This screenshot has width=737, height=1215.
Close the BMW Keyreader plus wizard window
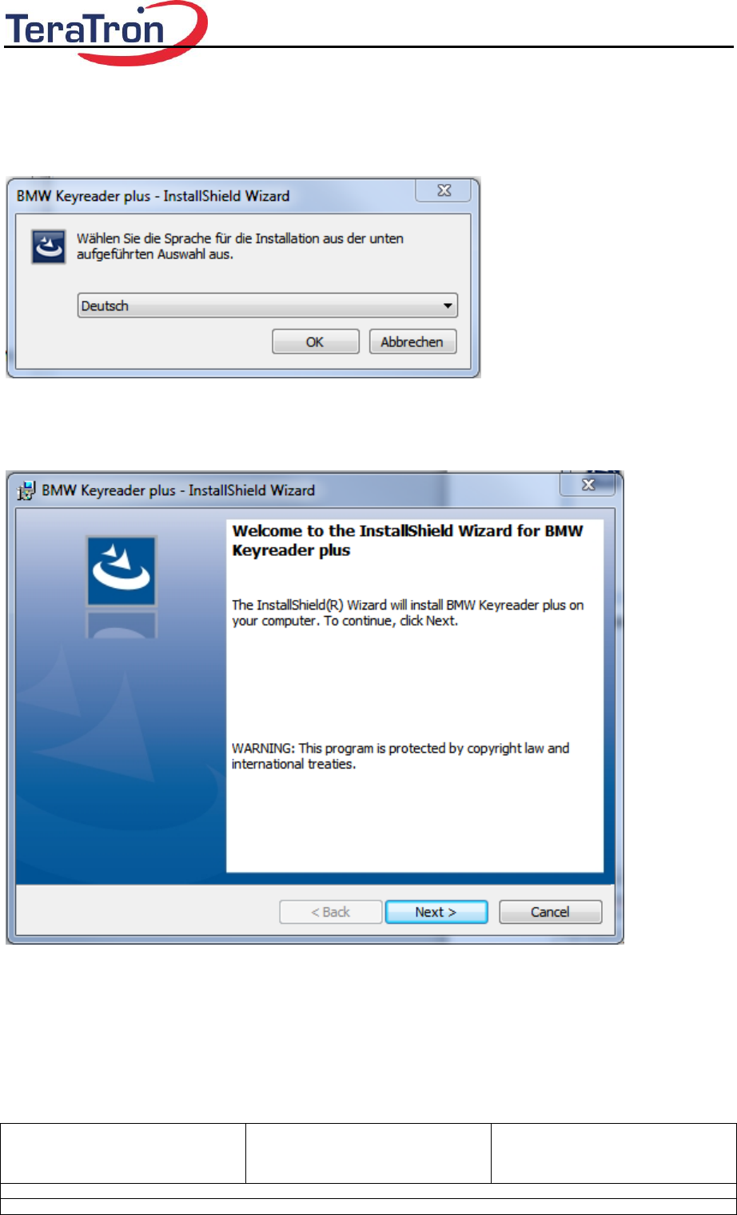(x=588, y=485)
